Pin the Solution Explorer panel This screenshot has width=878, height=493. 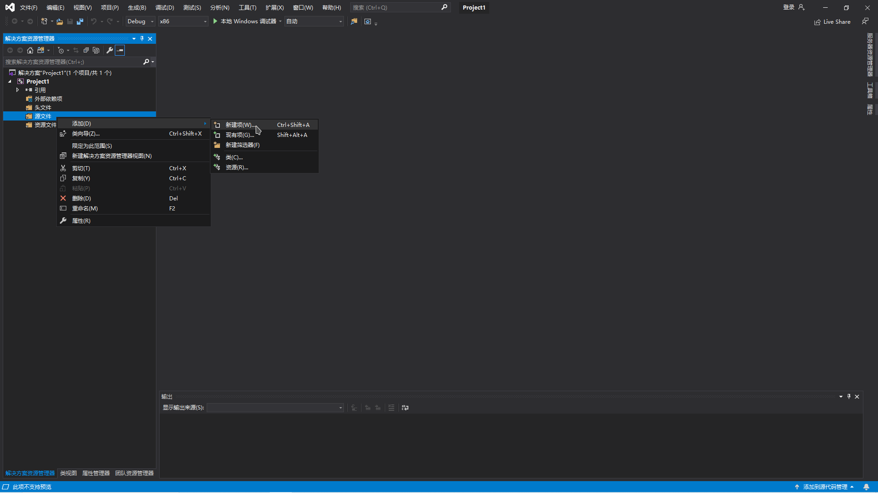[x=142, y=39]
